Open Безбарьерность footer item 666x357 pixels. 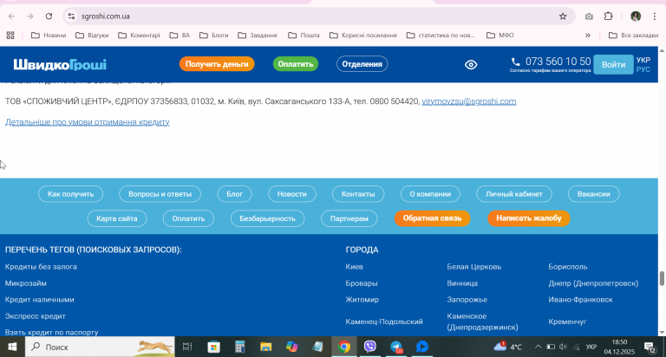267,218
